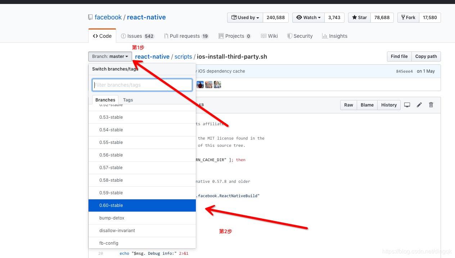Switch to the Code tab
455x258 pixels.
tap(102, 36)
